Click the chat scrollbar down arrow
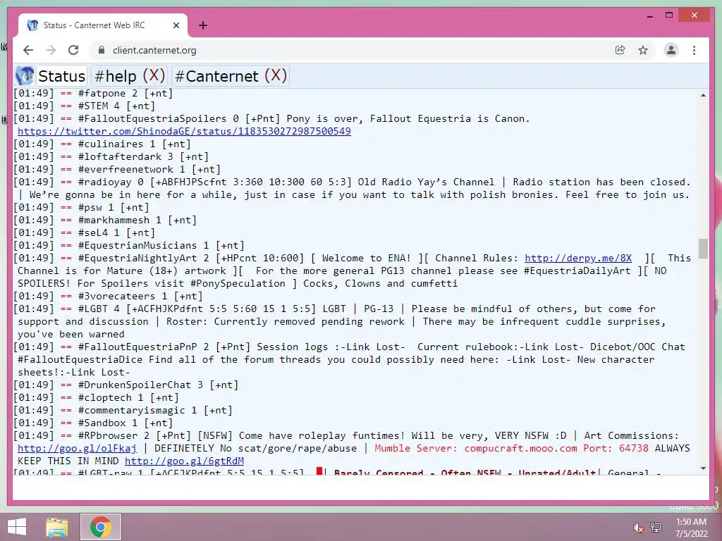Image resolution: width=722 pixels, height=541 pixels. coord(703,468)
